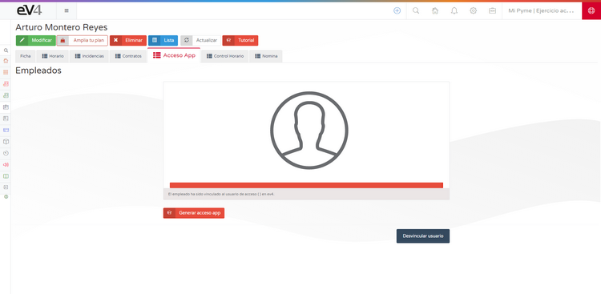
Task: Click the Eliminar button
Action: [128, 40]
